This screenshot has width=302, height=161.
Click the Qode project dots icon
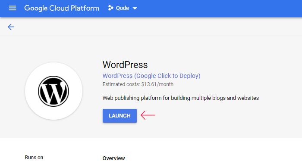[x=110, y=8]
